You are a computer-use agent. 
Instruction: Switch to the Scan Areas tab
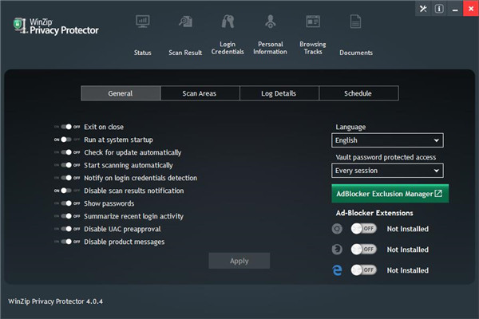[x=200, y=93]
